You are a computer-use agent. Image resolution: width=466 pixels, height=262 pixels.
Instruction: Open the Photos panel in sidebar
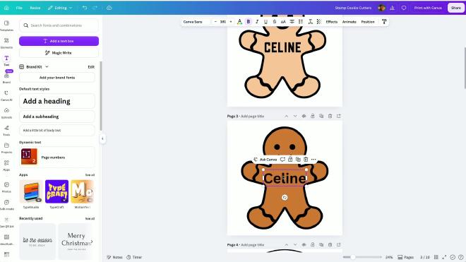[x=6, y=187]
